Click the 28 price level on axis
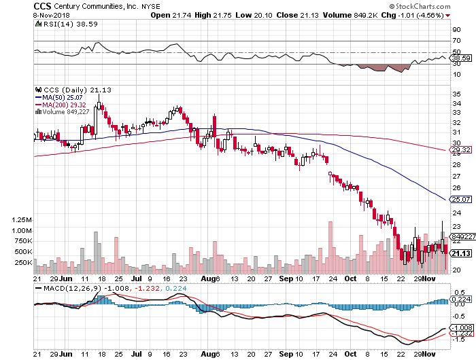The width and height of the screenshot is (476, 360). tap(456, 164)
